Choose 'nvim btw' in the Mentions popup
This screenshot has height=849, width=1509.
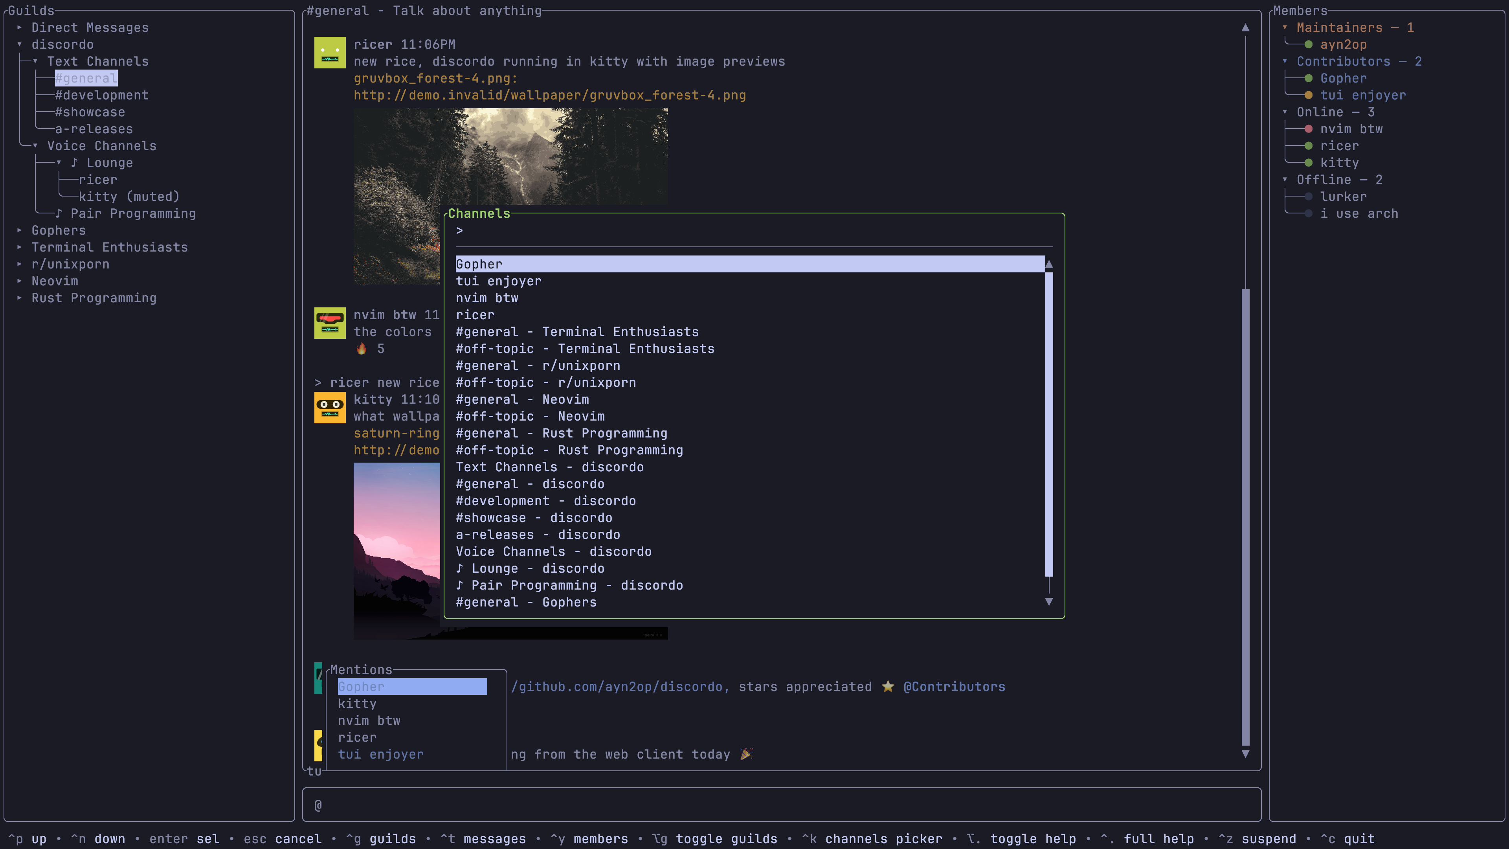(x=412, y=720)
